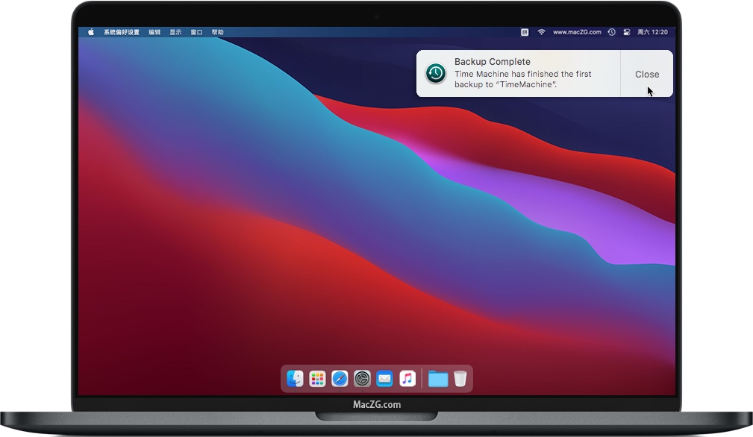753x437 pixels.
Task: Open the 显示 menu
Action: [x=175, y=32]
